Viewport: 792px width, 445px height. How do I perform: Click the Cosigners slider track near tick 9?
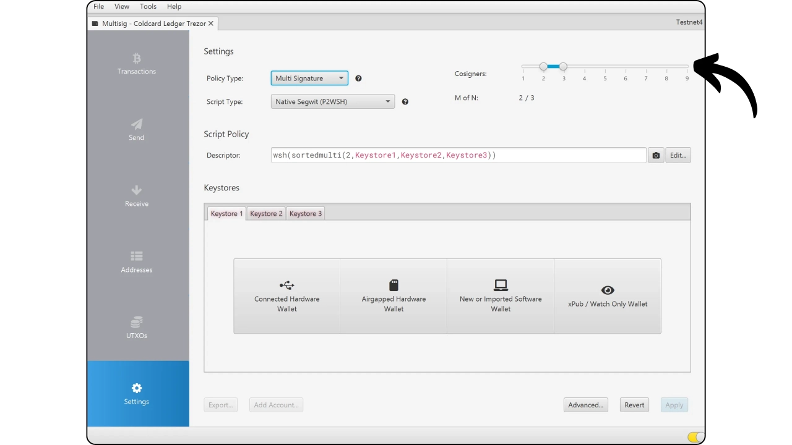[686, 67]
